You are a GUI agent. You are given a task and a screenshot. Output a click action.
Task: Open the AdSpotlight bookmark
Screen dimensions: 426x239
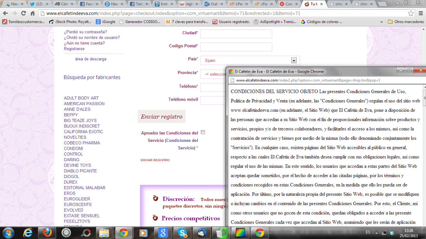tap(275, 22)
